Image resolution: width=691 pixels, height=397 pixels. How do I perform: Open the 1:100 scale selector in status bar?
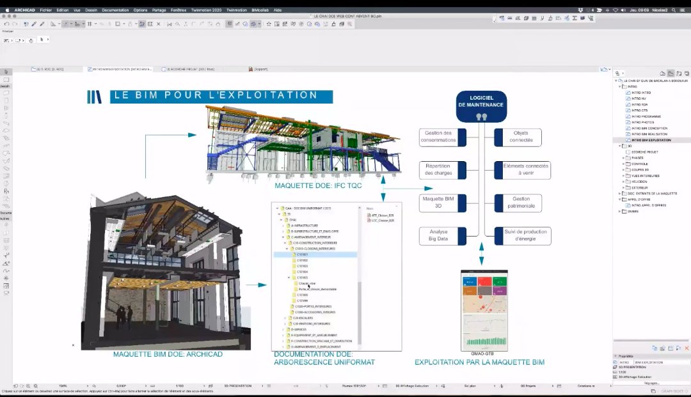[x=180, y=386]
